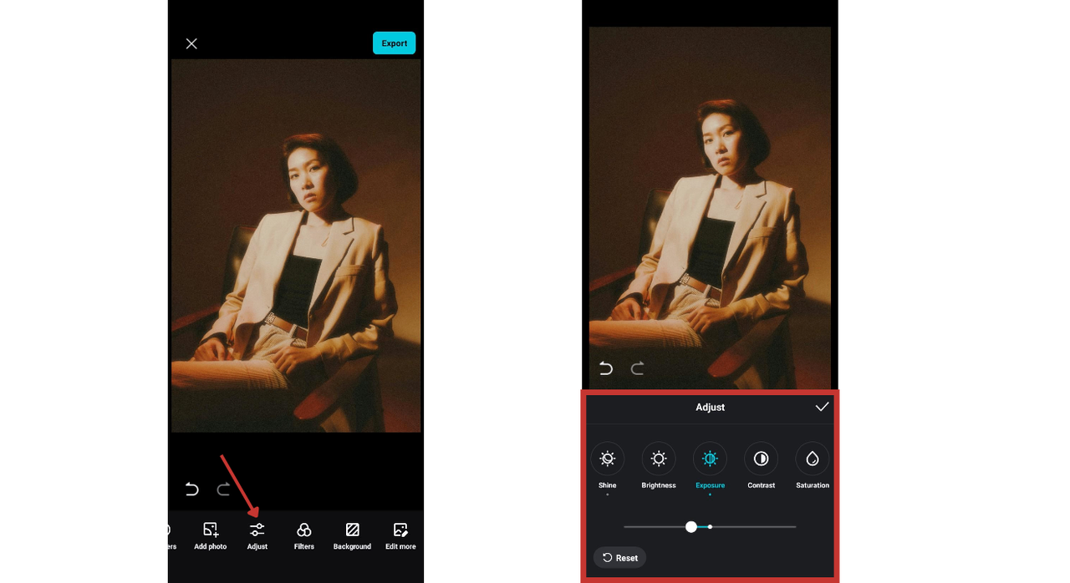This screenshot has width=1070, height=583.
Task: Click the Exposure slider handle
Action: tap(691, 527)
